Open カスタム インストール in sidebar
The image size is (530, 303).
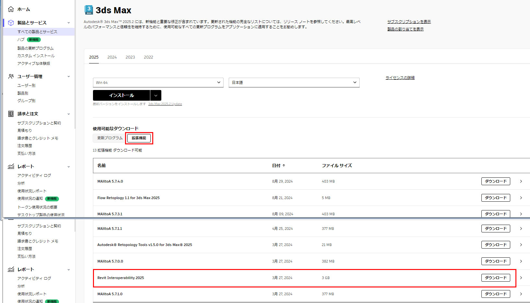(x=36, y=56)
